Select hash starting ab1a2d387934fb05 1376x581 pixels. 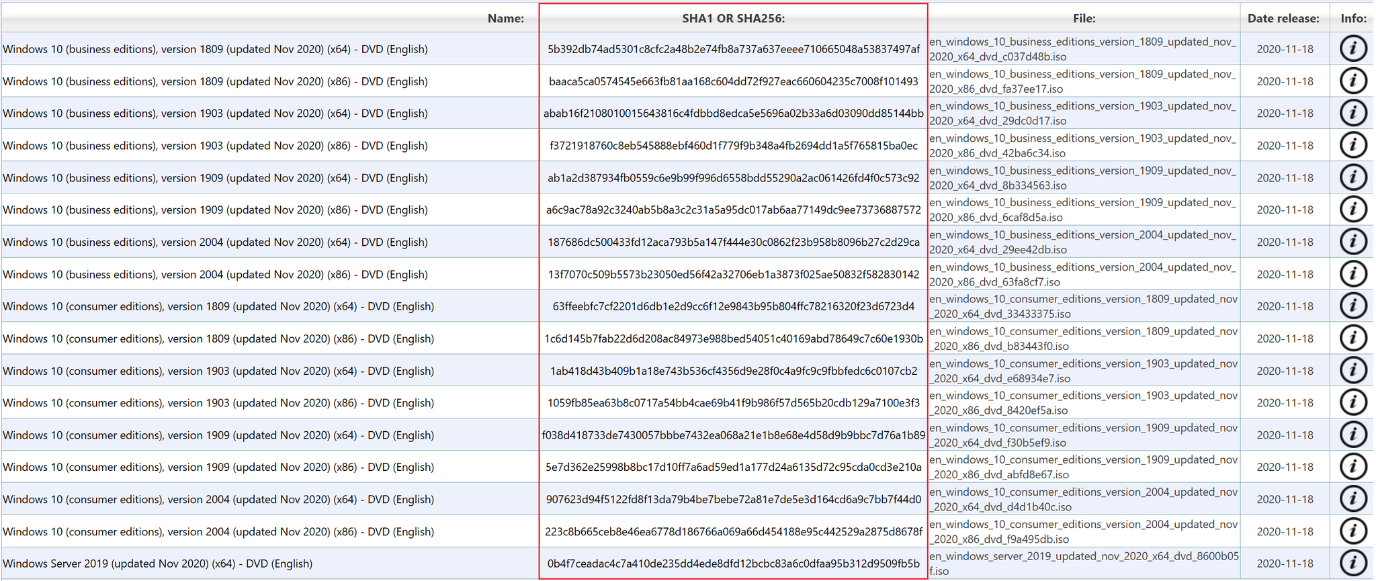[x=734, y=178]
